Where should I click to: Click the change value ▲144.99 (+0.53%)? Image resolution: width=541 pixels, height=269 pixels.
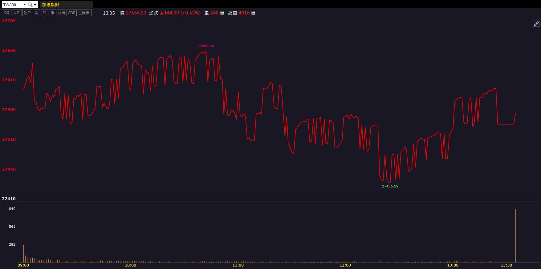pos(180,13)
